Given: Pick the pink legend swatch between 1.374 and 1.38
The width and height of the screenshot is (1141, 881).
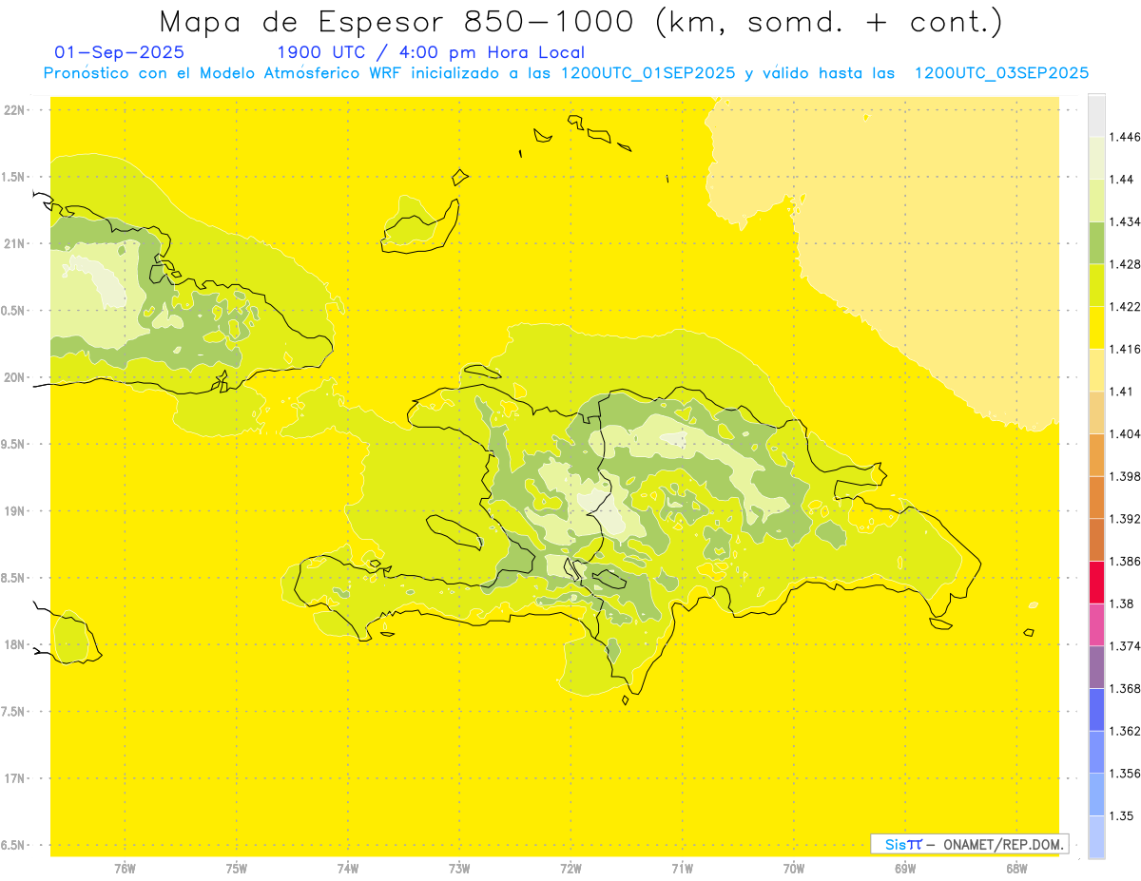Looking at the screenshot, I should tap(1096, 624).
